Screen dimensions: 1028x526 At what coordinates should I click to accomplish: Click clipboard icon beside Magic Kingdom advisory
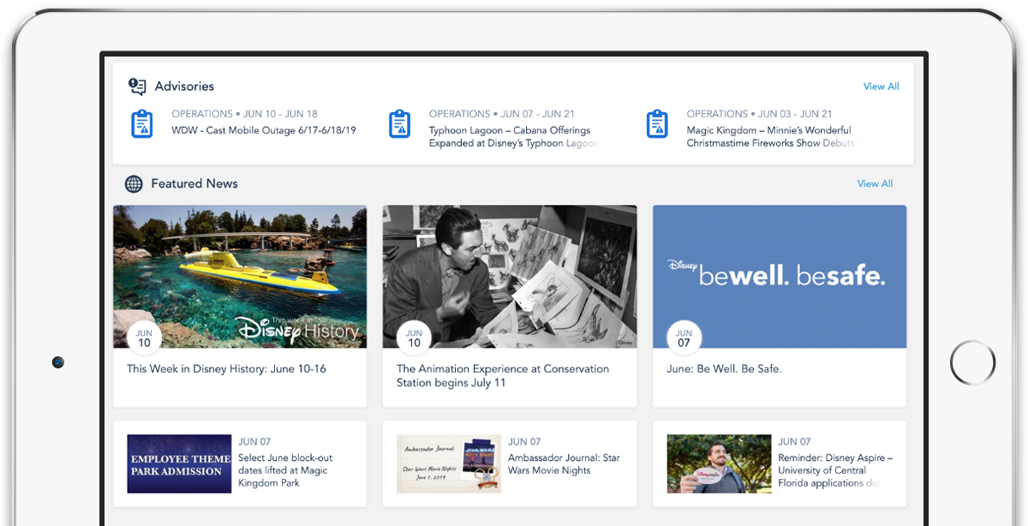coord(657,124)
